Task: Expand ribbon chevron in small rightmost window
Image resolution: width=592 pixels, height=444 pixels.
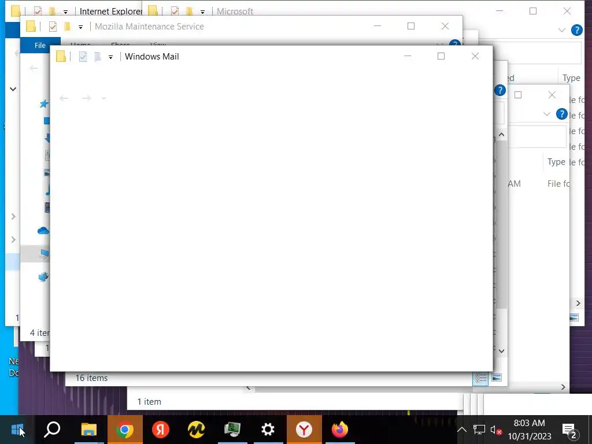Action: pyautogui.click(x=547, y=114)
